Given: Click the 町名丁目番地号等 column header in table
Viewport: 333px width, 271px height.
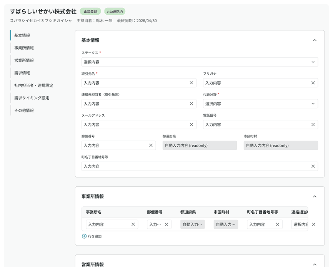Looking at the screenshot, I should 262,212.
